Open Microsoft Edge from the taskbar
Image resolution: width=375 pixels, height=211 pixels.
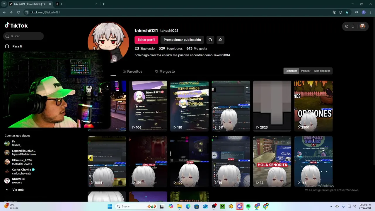[188, 206]
